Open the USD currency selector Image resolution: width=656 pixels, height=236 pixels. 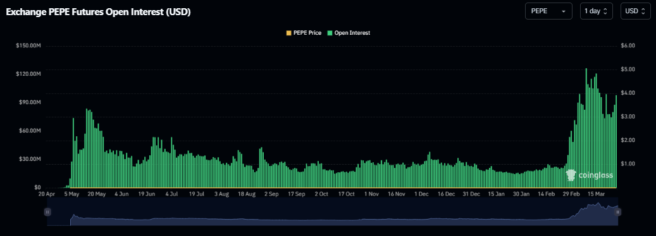click(x=636, y=11)
